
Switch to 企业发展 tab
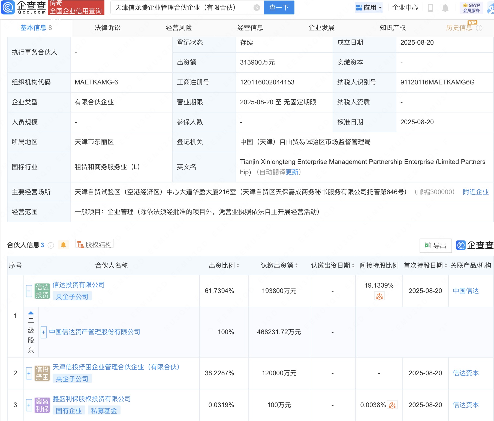click(x=321, y=28)
